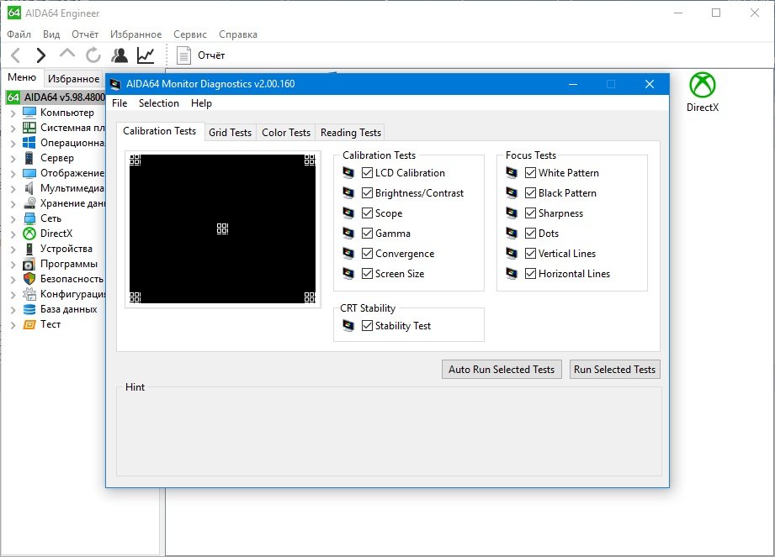
Task: Click the monitor icon beside LCD Calibration
Action: pos(348,173)
